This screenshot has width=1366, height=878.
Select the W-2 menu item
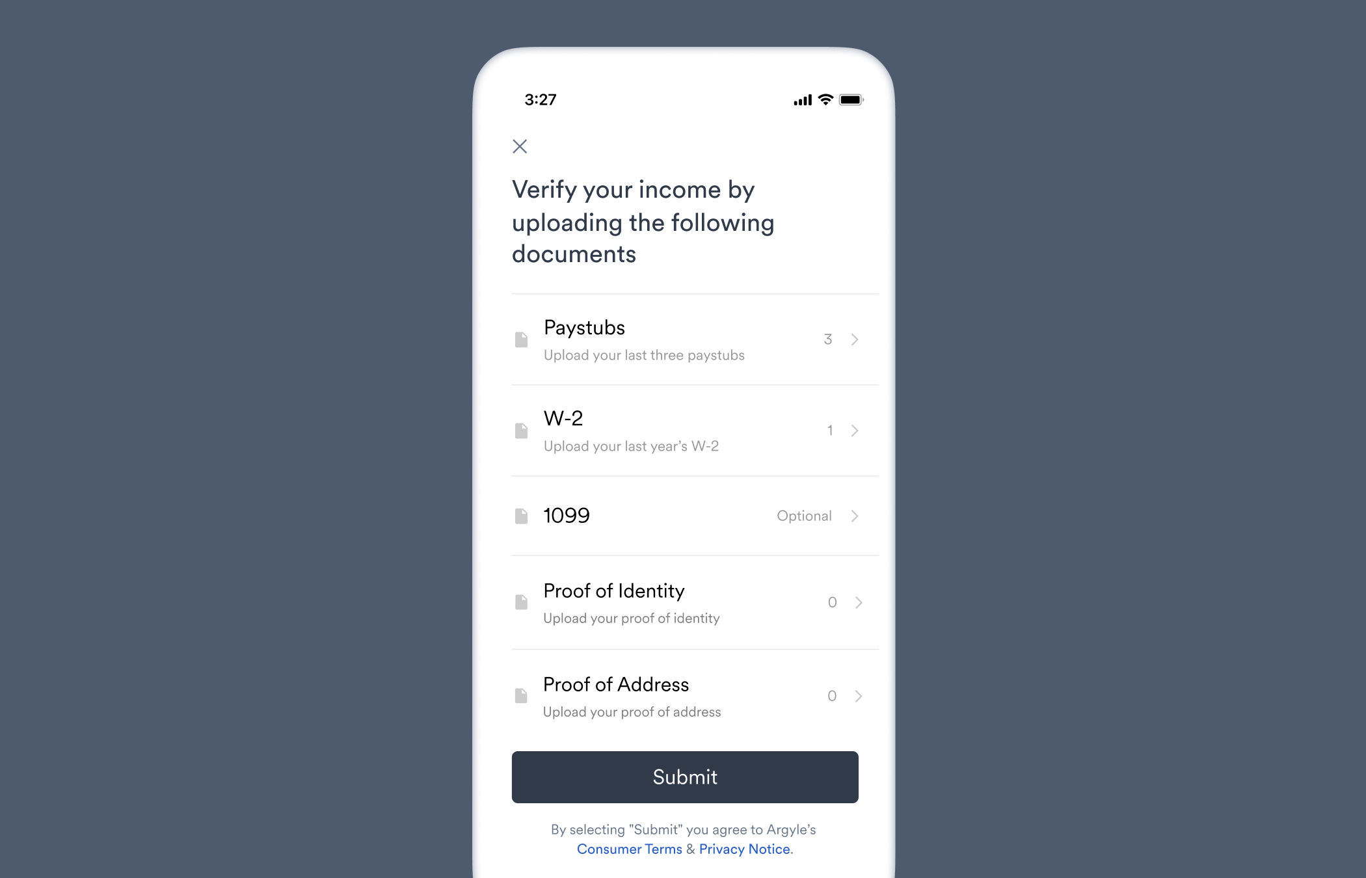683,429
